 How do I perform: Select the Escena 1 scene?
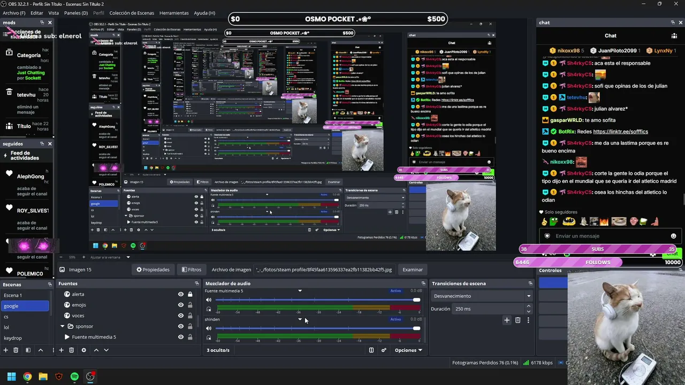tap(26, 295)
